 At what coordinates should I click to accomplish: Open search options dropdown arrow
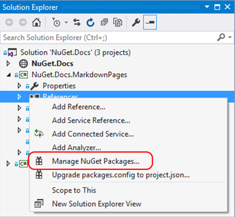click(x=230, y=37)
